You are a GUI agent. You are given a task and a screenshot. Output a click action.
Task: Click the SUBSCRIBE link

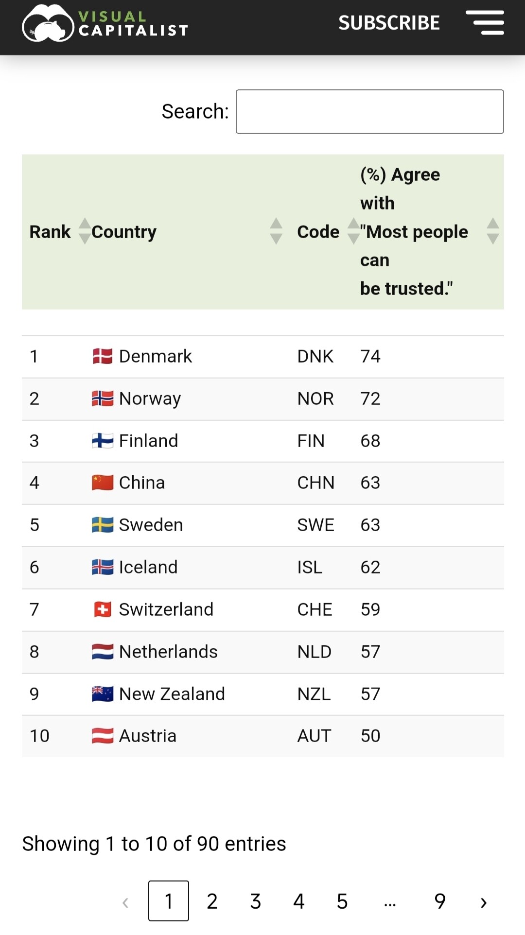click(389, 23)
